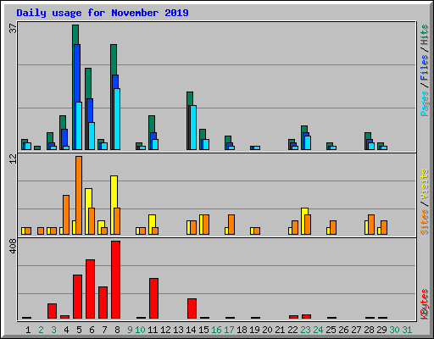Select the orange Sites bar for day 4
This screenshot has width=434, height=339.
[x=66, y=214]
